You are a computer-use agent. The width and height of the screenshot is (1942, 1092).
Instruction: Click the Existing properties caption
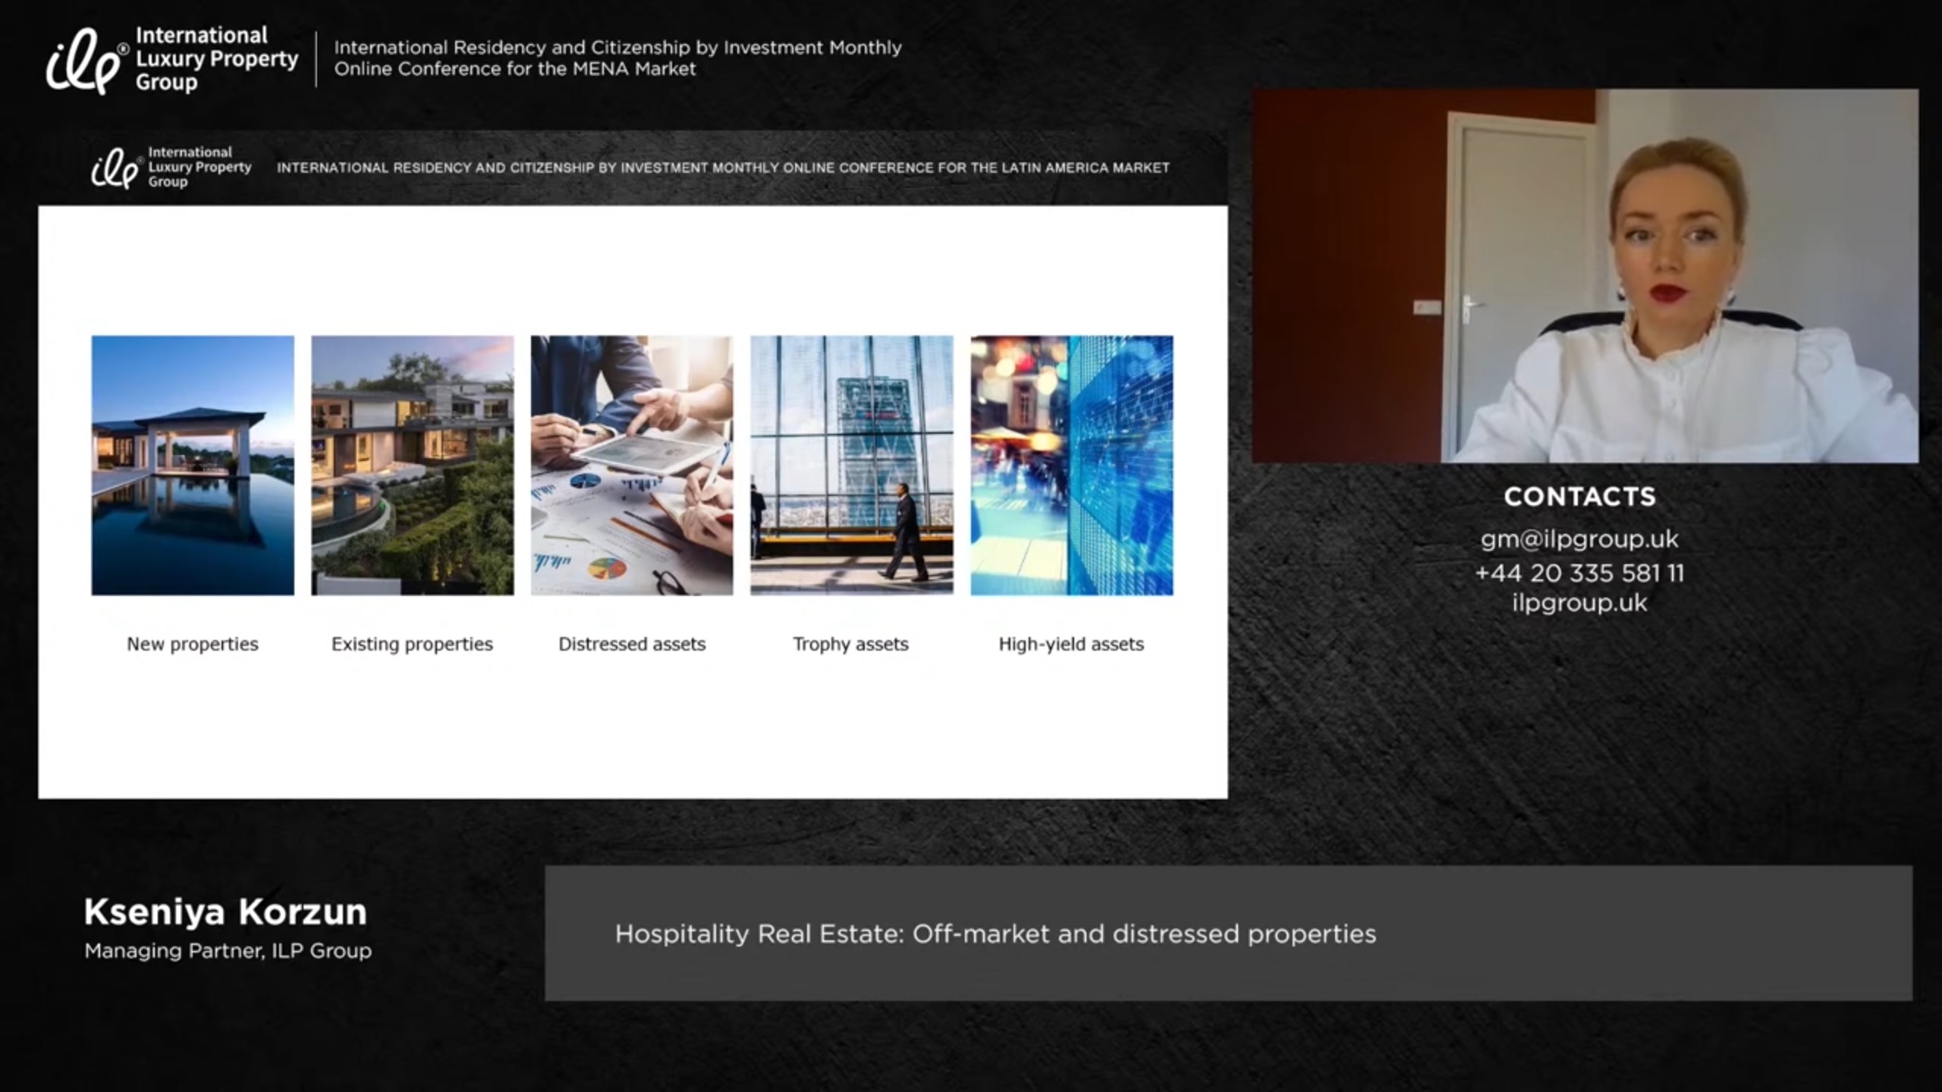click(412, 644)
